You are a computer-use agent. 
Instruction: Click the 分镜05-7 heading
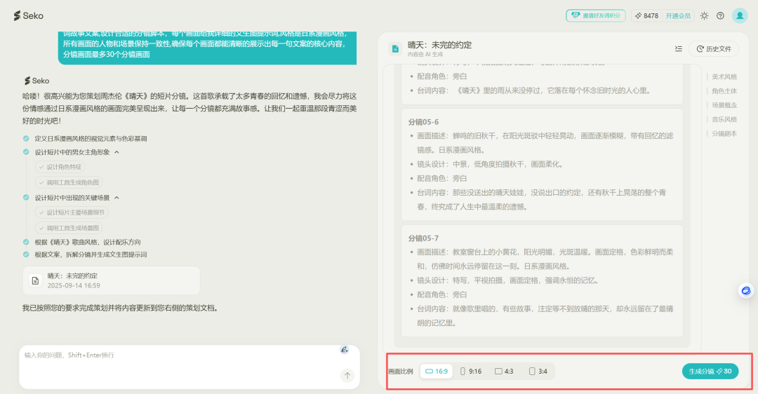coord(423,238)
